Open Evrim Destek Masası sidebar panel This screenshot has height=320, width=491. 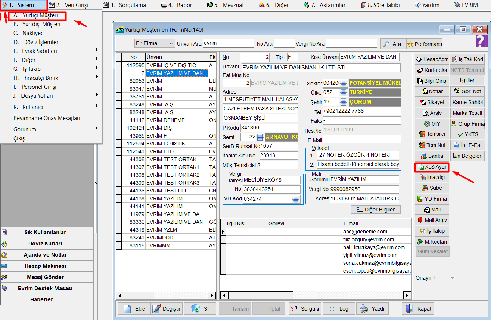[47, 288]
